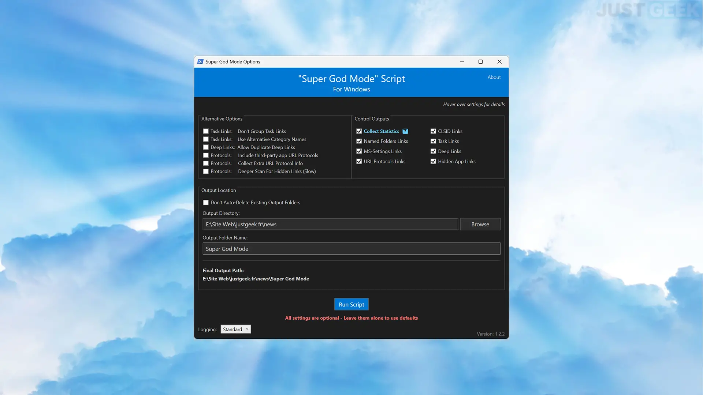
Task: Click the Output Folder Name field
Action: click(351, 249)
